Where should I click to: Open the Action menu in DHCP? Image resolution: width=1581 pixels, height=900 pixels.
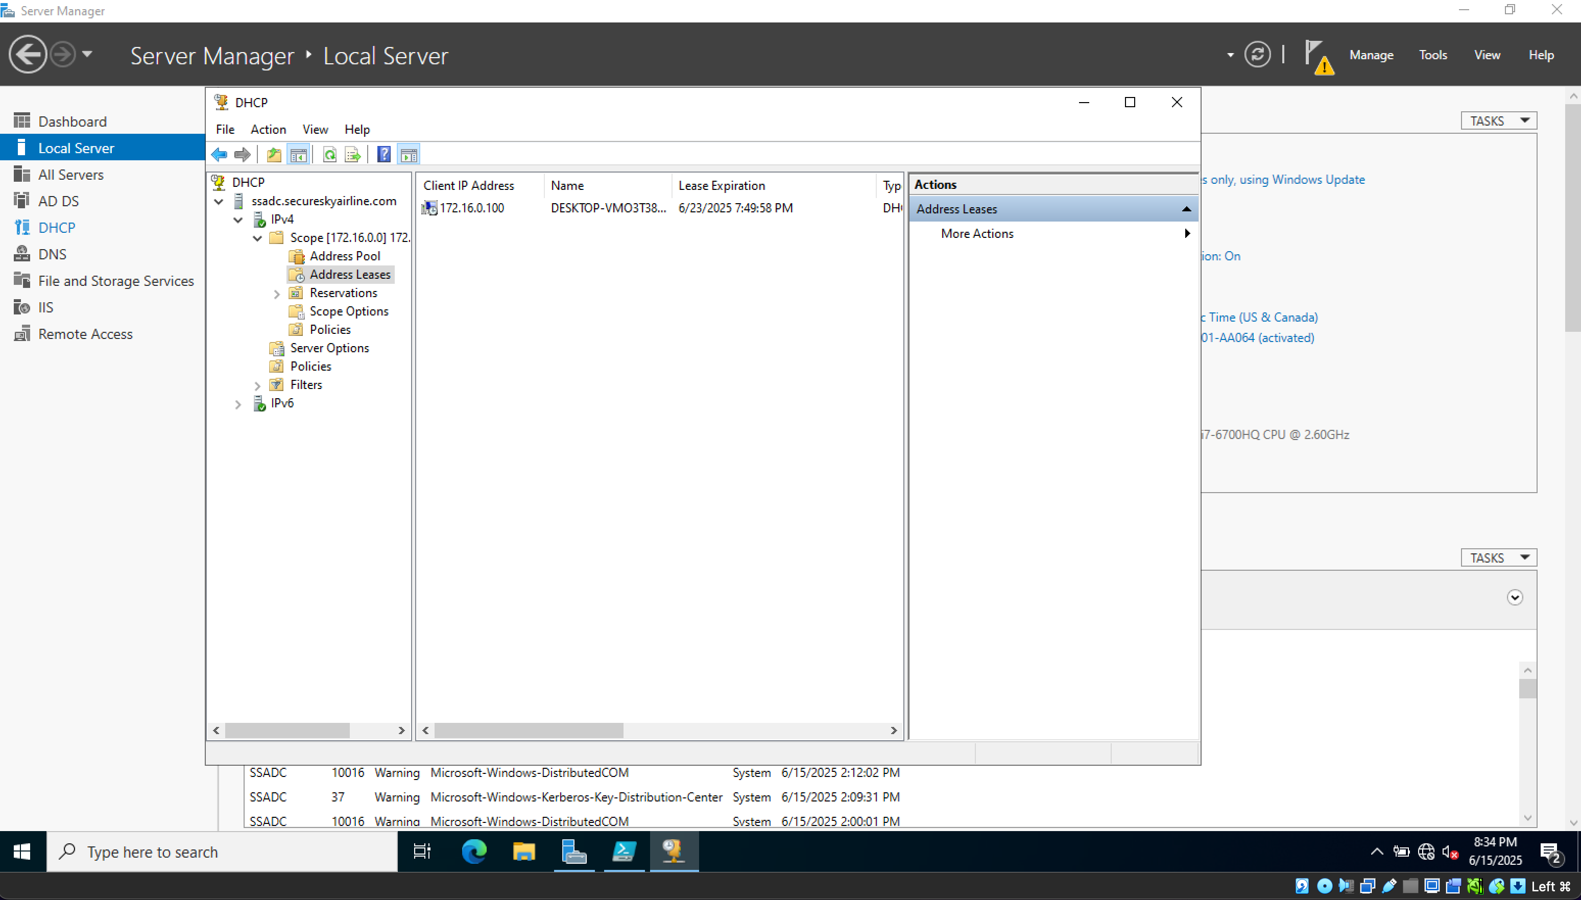268,129
